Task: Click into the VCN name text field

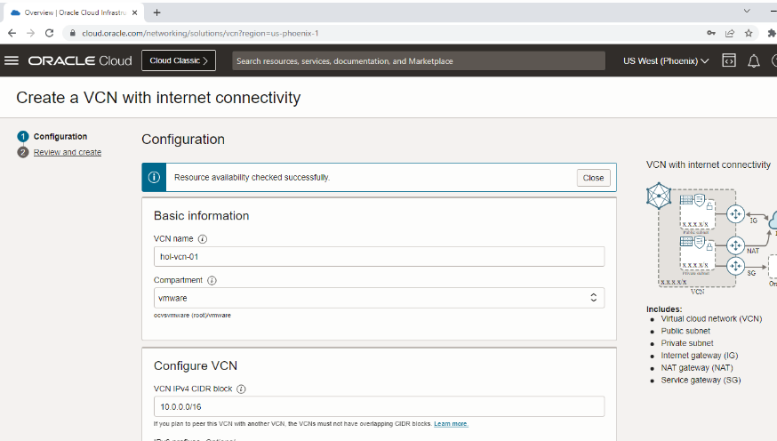Action: 379,257
